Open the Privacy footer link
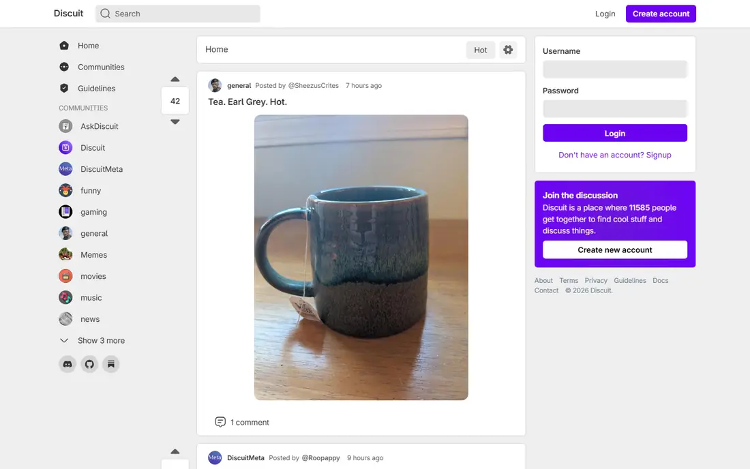This screenshot has width=750, height=469. pos(595,281)
